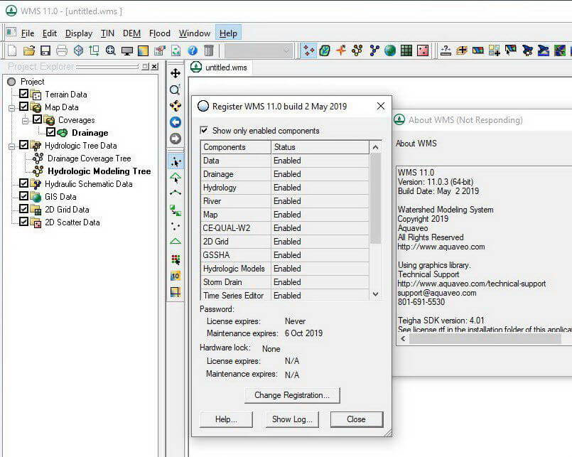Select the Feature Point selection arrow tool
The image size is (572, 457).
click(x=176, y=161)
